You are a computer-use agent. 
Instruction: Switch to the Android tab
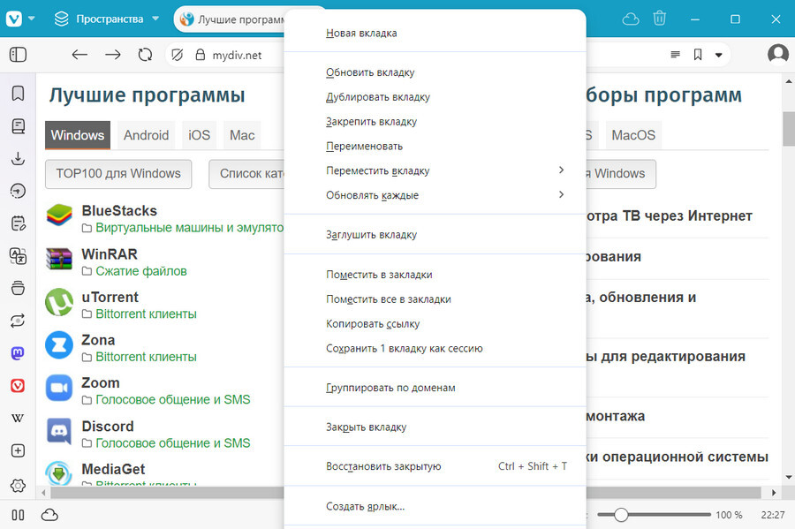point(146,135)
